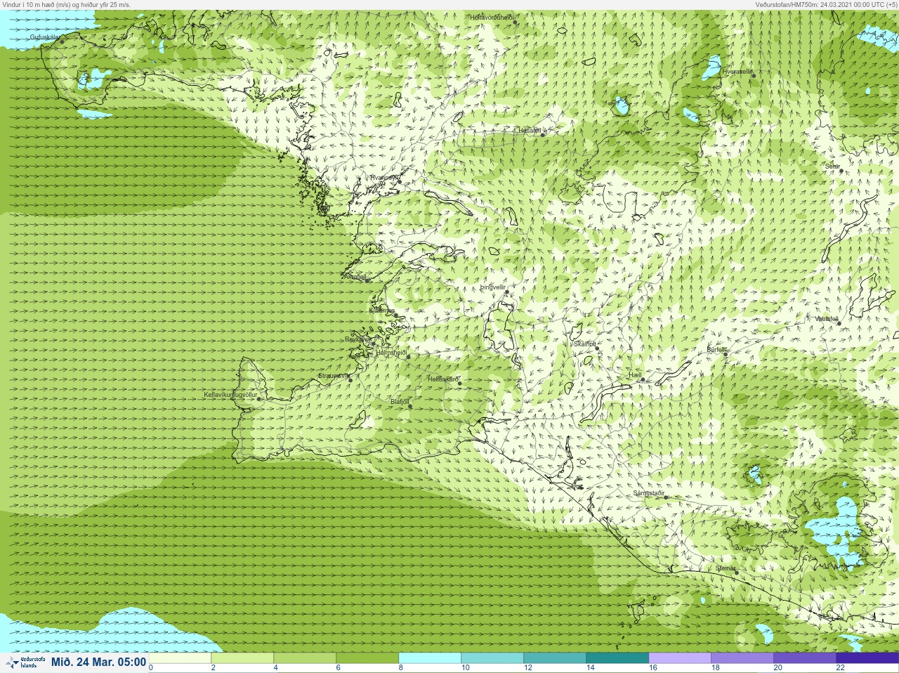The height and width of the screenshot is (673, 899).
Task: Click the Veðurstofa Íslands logo
Action: pos(25,662)
